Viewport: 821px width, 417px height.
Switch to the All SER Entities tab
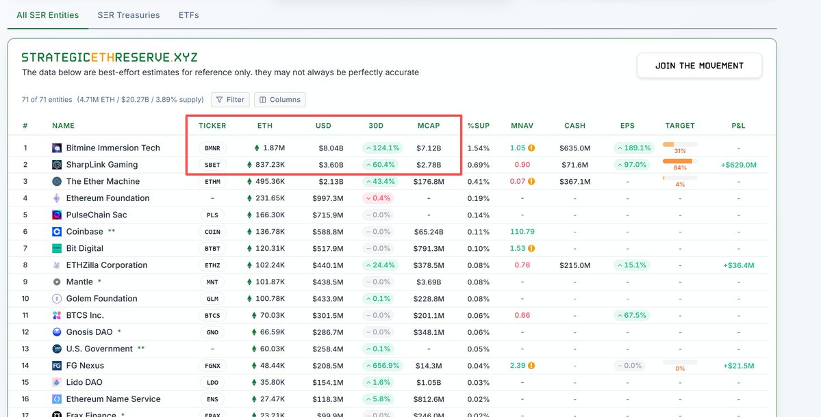[x=48, y=15]
